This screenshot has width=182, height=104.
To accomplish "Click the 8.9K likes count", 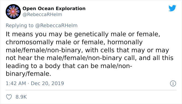I will (x=21, y=97).
